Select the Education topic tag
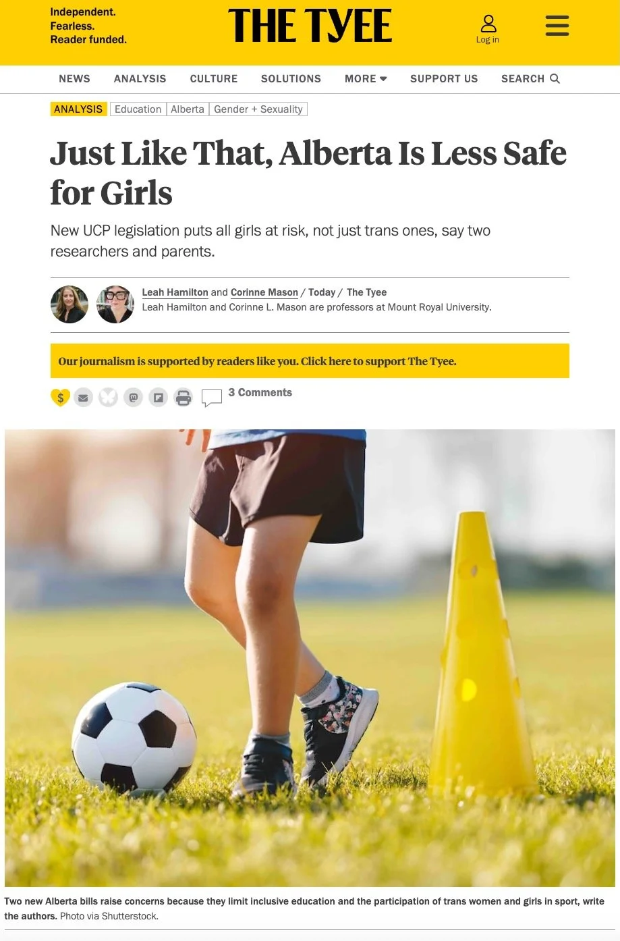 point(138,109)
